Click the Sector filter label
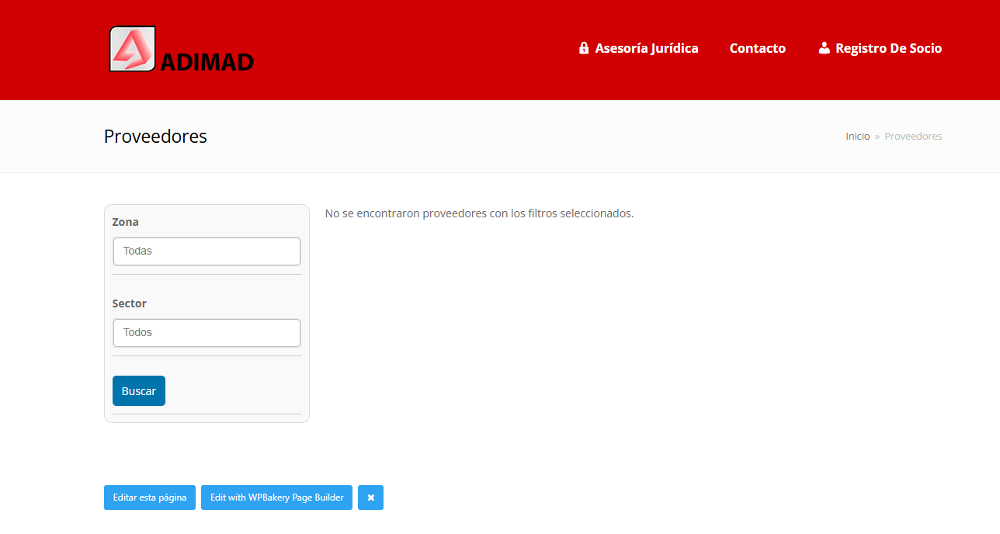The height and width of the screenshot is (534, 1000). [130, 303]
